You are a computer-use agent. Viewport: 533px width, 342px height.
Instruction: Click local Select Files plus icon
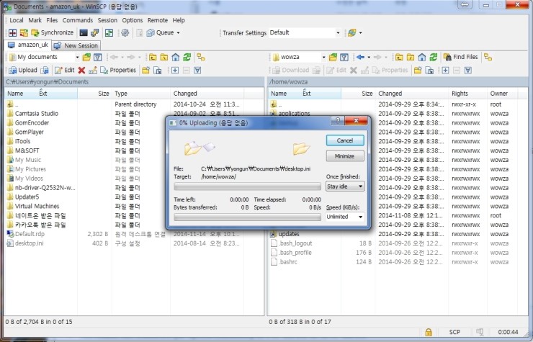tap(175, 71)
